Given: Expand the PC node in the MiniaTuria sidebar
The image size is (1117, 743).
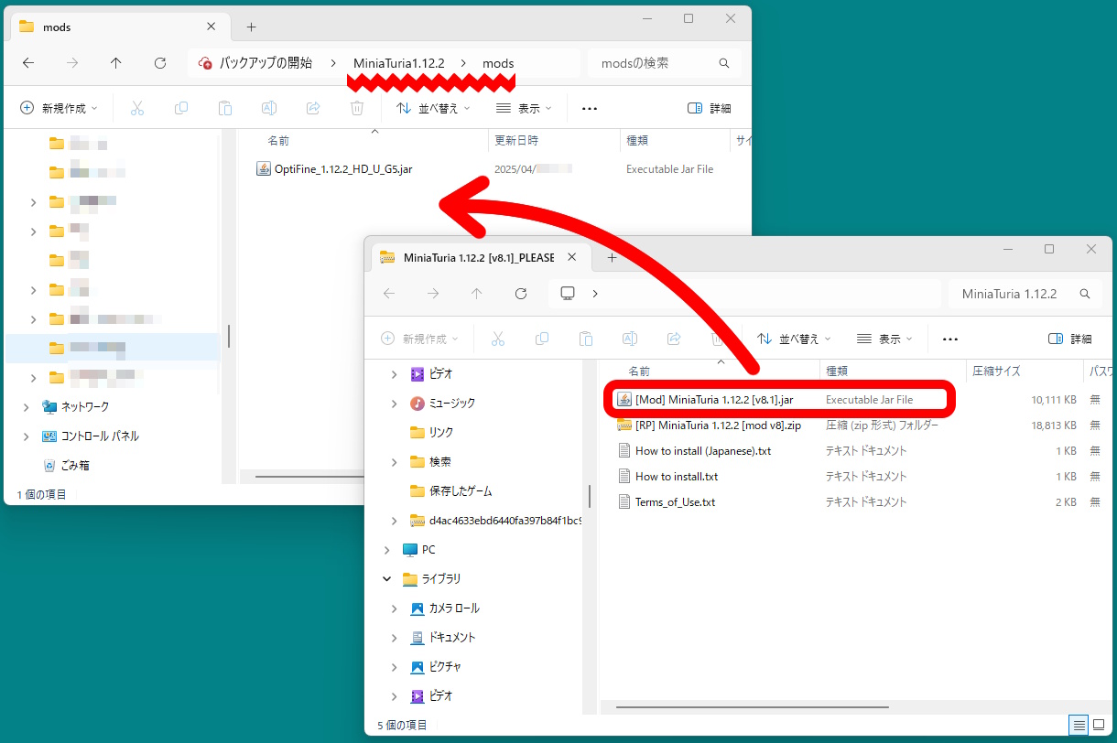Looking at the screenshot, I should coord(387,549).
